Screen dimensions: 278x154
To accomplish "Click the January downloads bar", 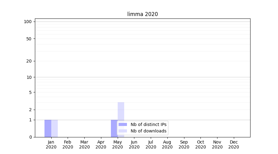I will (54, 128).
